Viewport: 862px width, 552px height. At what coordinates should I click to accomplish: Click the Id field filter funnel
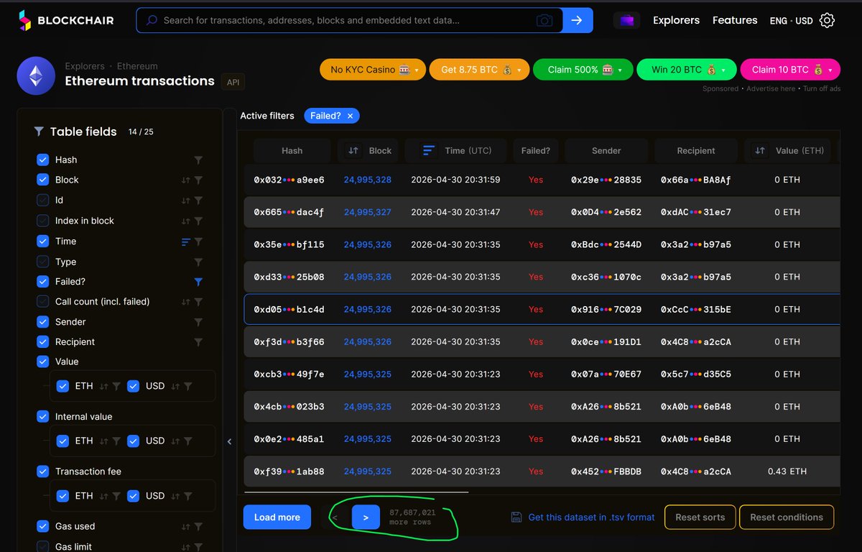tap(198, 201)
